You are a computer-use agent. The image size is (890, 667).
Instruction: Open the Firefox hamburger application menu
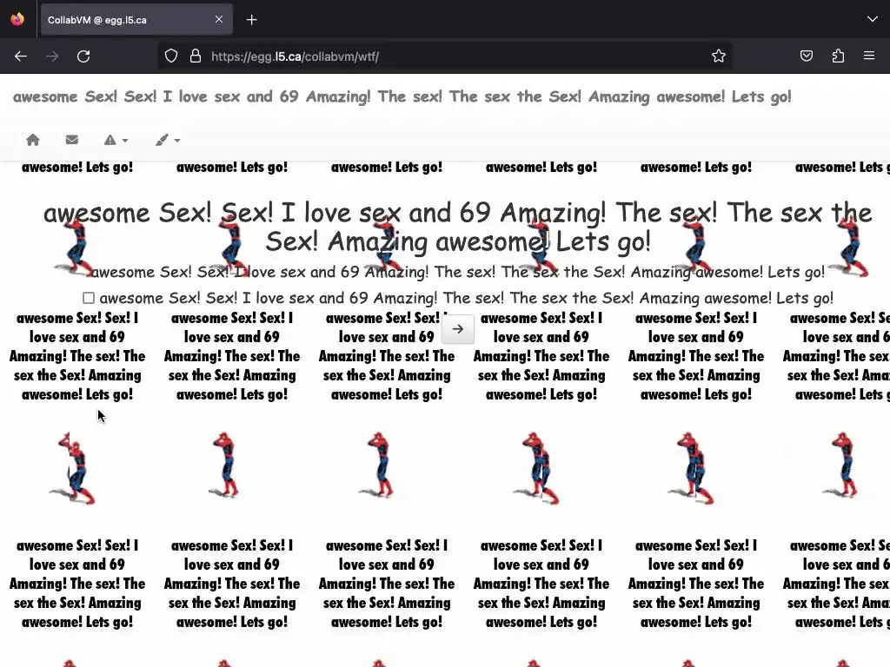[x=869, y=56]
